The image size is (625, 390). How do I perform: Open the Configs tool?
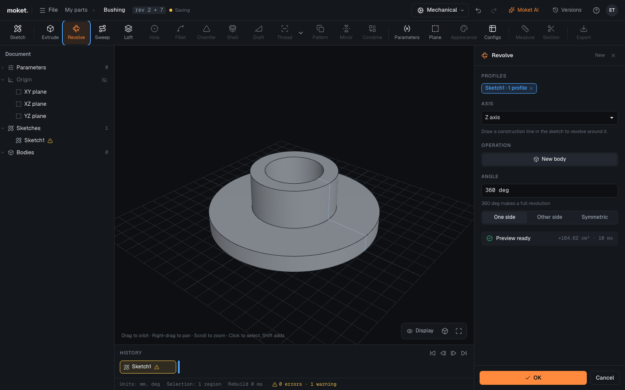pyautogui.click(x=493, y=32)
